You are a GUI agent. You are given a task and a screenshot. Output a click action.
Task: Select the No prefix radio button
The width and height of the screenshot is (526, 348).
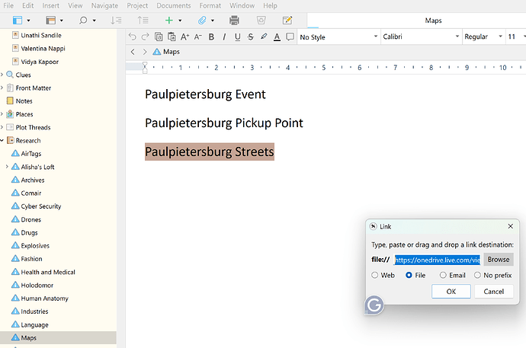[477, 276]
